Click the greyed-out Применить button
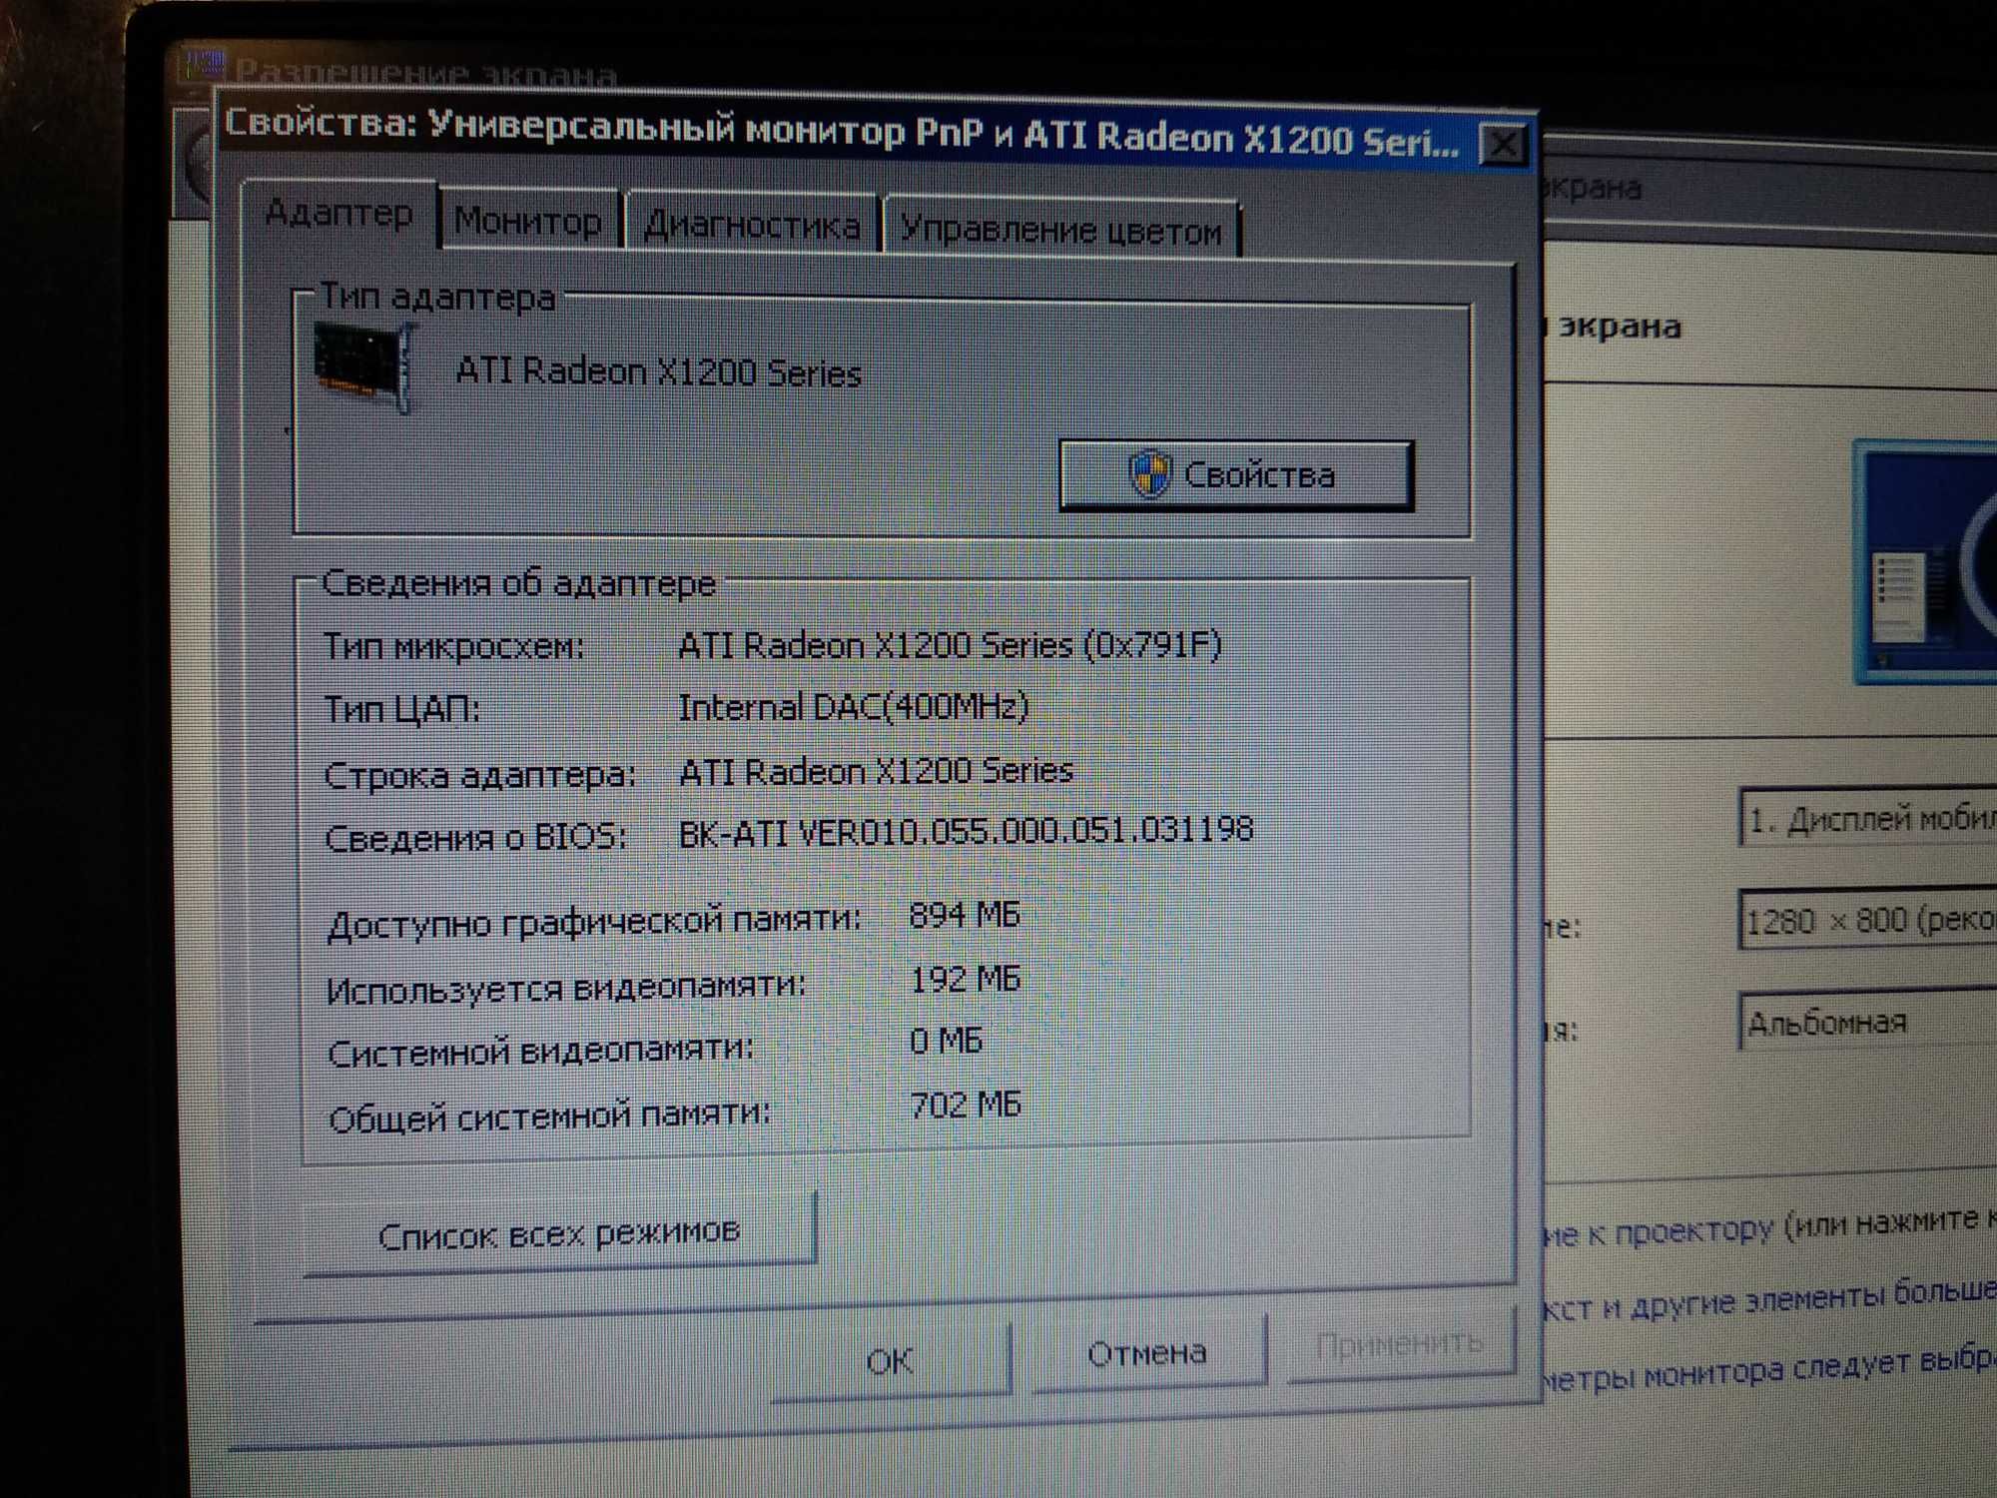Viewport: 1997px width, 1498px height. tap(1400, 1345)
